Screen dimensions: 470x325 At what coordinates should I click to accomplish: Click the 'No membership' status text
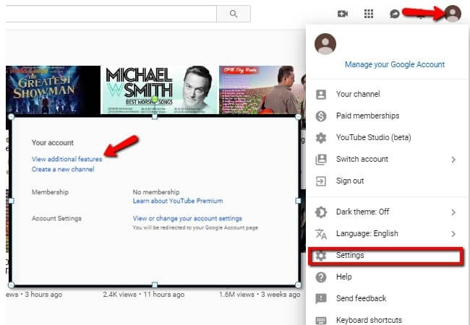tap(156, 192)
